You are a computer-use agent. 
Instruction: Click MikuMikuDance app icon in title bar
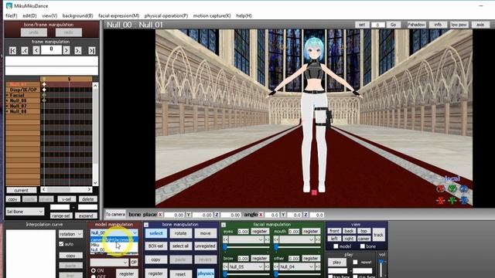9,5
